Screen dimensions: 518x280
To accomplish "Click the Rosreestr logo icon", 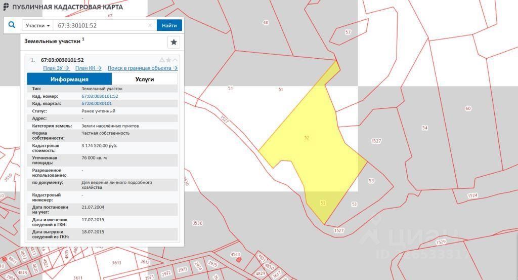I will [6, 7].
